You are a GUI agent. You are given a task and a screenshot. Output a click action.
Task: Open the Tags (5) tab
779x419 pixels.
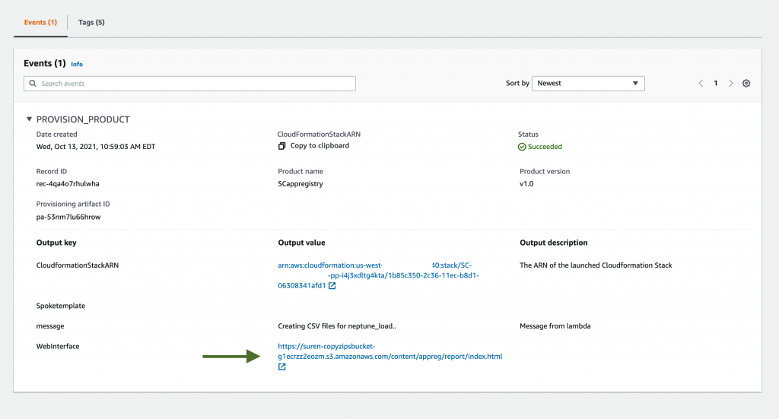click(x=91, y=22)
